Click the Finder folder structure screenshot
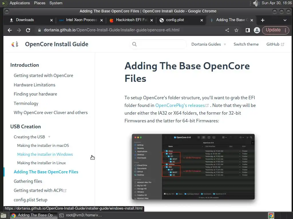 point(193,167)
